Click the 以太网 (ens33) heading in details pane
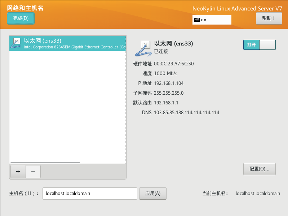 (x=174, y=44)
